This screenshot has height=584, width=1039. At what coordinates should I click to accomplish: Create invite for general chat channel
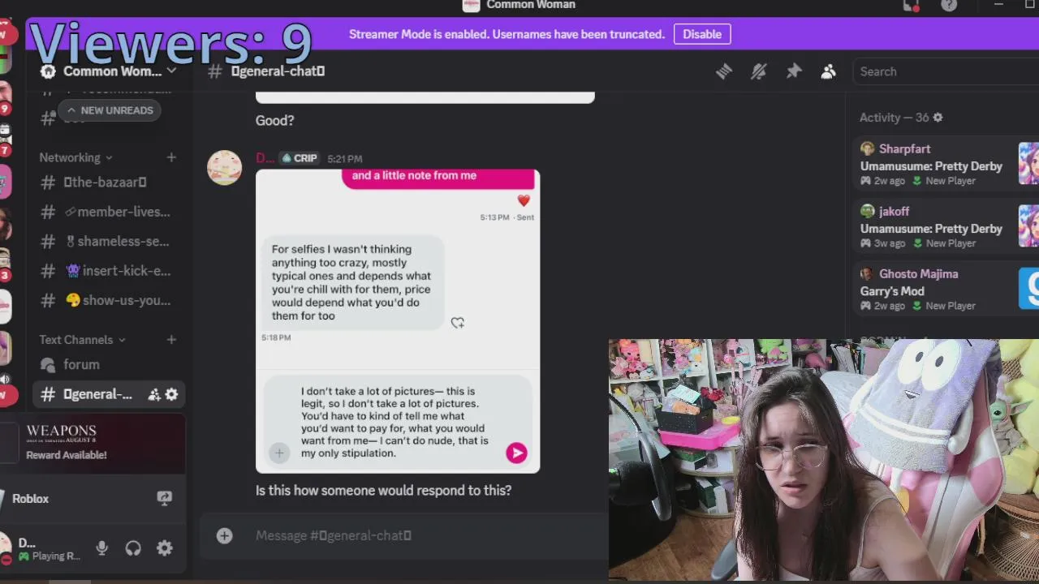tap(153, 394)
